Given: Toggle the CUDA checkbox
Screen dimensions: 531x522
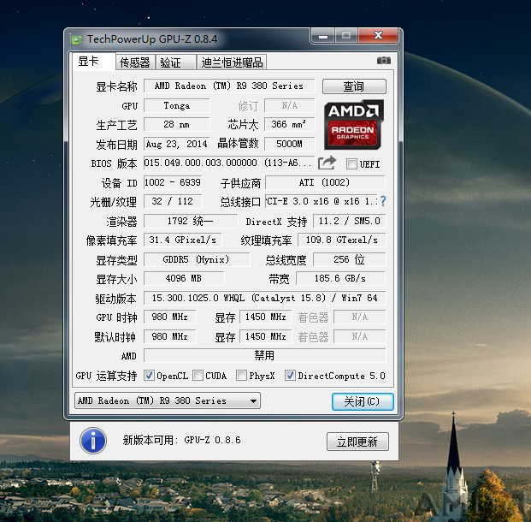Looking at the screenshot, I should pos(198,375).
